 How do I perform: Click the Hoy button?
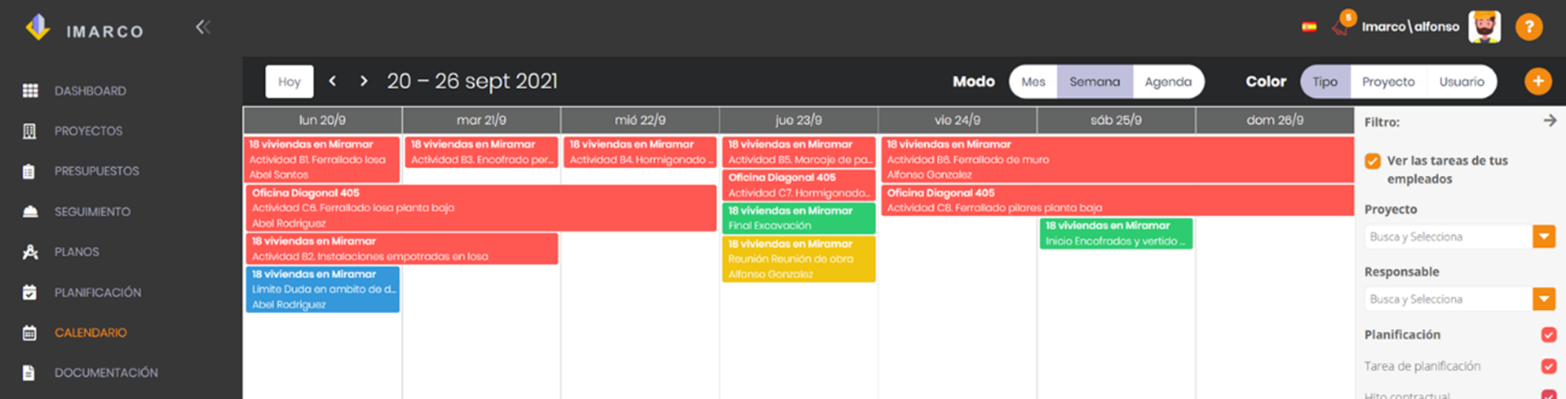click(x=289, y=81)
